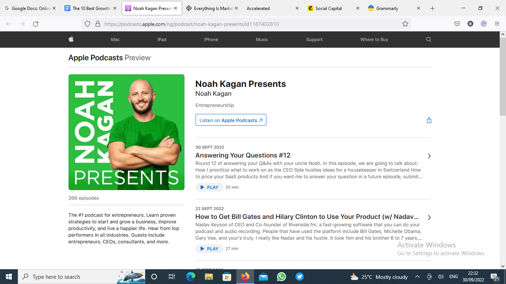Click the volume speaker tray icon
The width and height of the screenshot is (506, 284).
tap(441, 277)
